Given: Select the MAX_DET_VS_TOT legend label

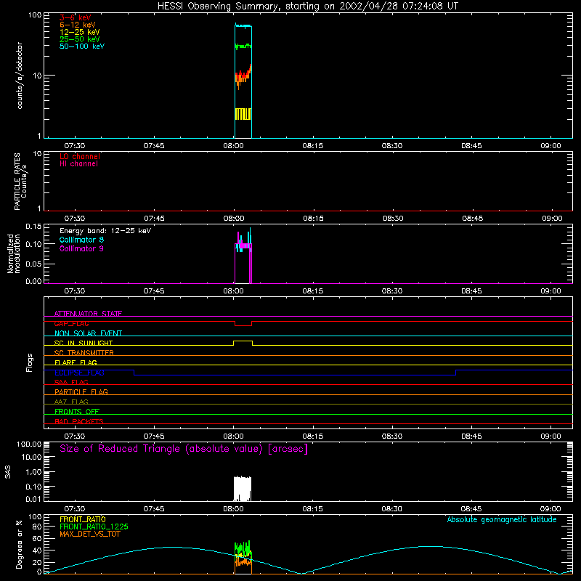Looking at the screenshot, I should tap(89, 534).
